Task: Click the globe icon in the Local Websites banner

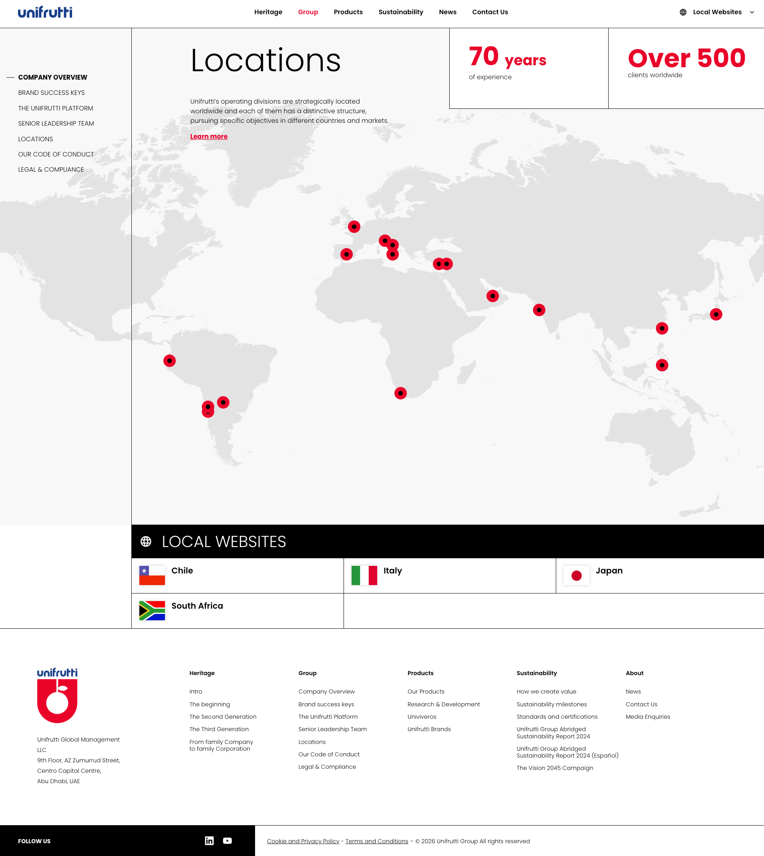Action: click(146, 542)
